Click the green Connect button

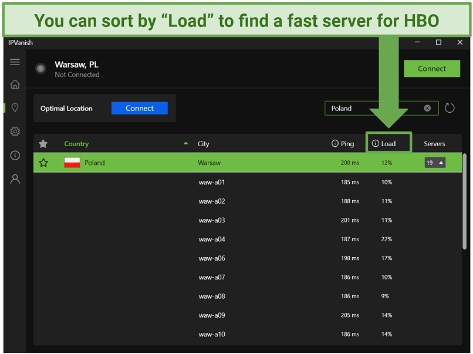pyautogui.click(x=432, y=69)
